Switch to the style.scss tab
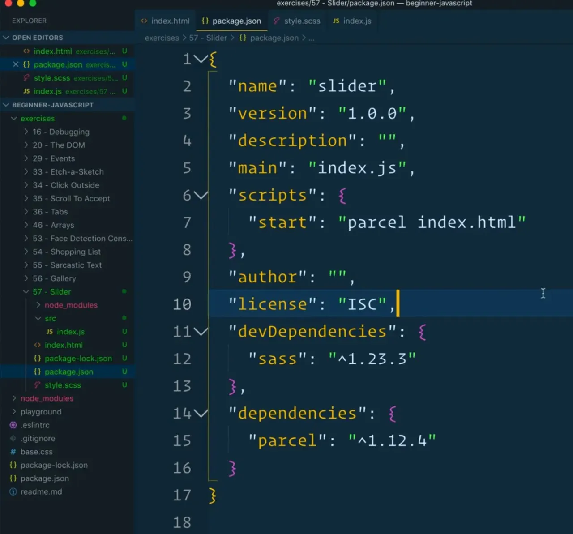 point(303,21)
